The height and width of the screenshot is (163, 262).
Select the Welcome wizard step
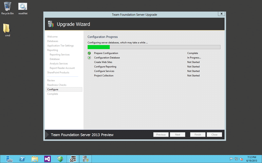[52, 37]
